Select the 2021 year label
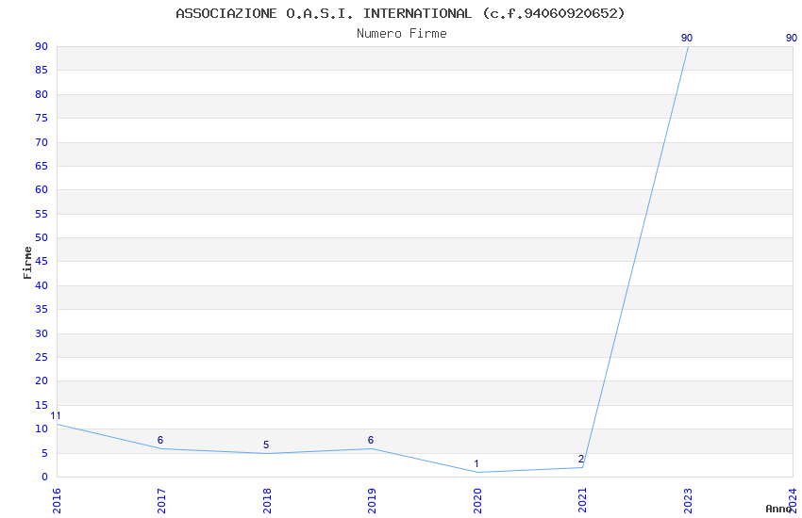This screenshot has width=802, height=518. pyautogui.click(x=582, y=501)
